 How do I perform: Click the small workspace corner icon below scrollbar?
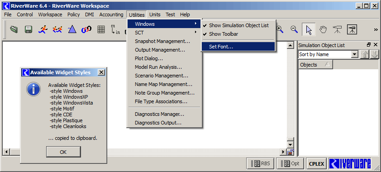(291, 152)
